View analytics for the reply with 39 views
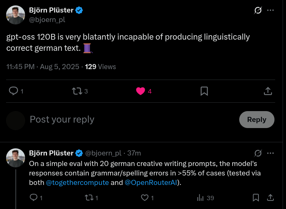Viewport: 286px width, 209px height. (201, 197)
